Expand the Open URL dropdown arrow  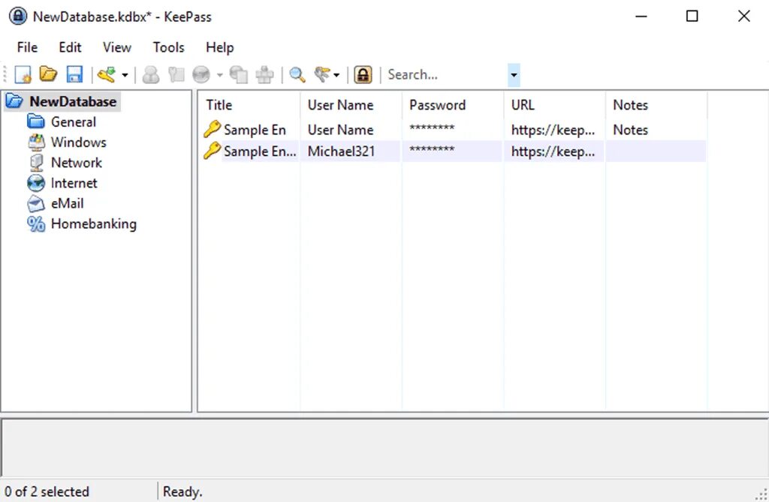pyautogui.click(x=220, y=75)
